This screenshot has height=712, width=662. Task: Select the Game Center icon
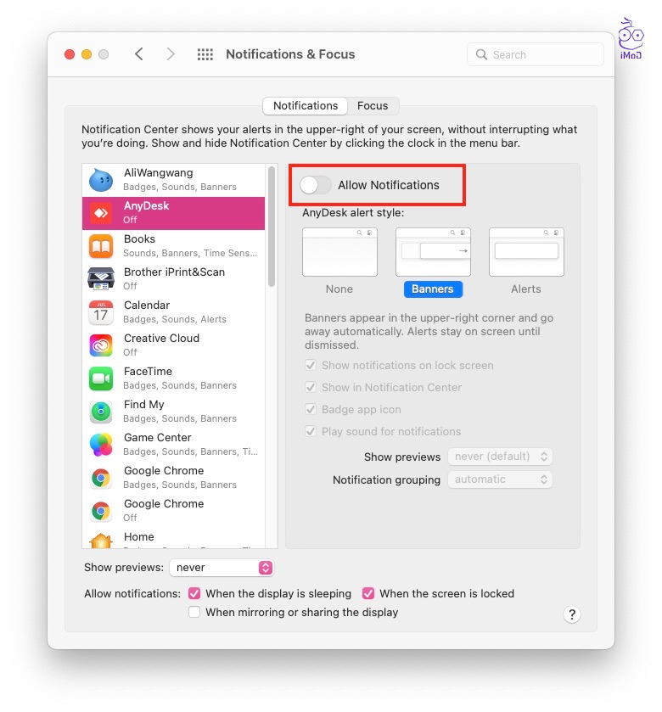[x=101, y=445]
